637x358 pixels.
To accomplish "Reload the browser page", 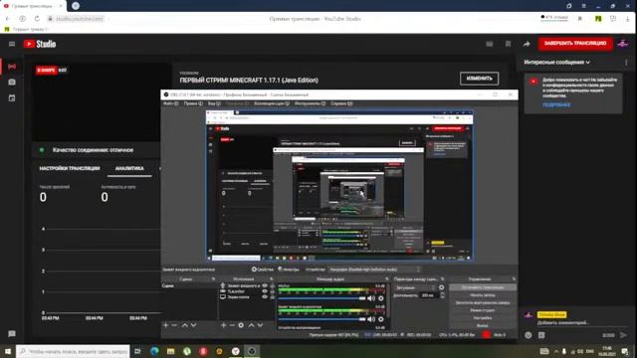I will (x=37, y=19).
